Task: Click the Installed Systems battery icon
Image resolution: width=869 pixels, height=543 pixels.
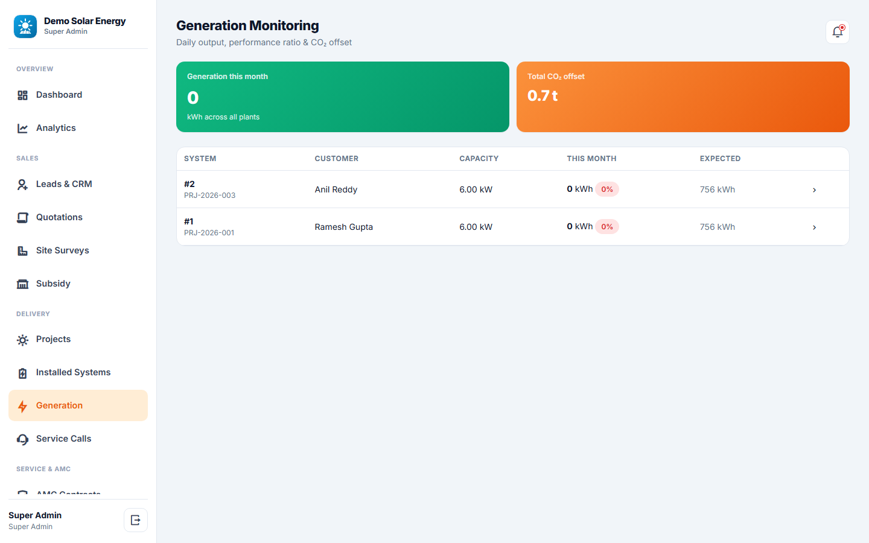Action: tap(22, 373)
